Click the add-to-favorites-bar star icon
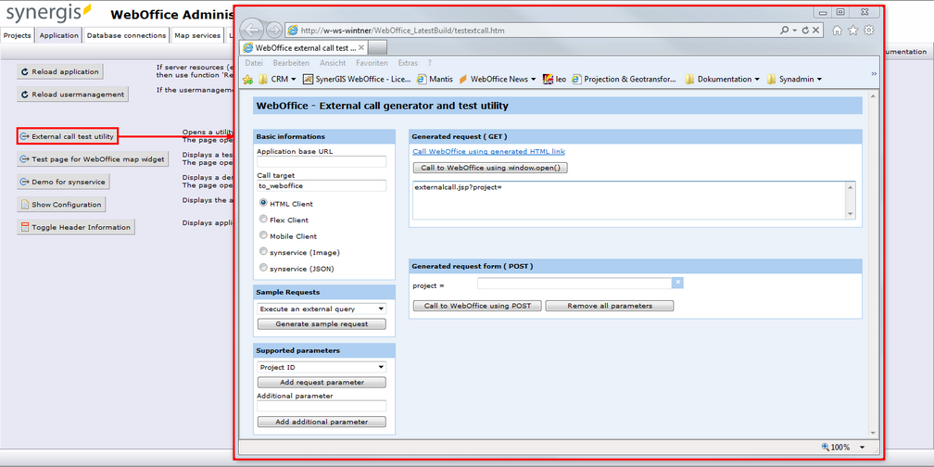This screenshot has height=467, width=934. (x=248, y=80)
